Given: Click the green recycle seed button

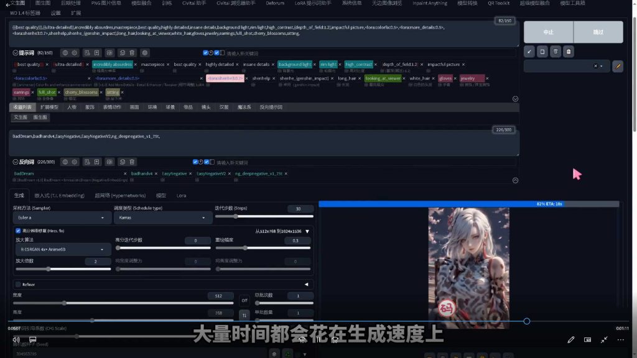Looking at the screenshot, I should click(x=287, y=354).
